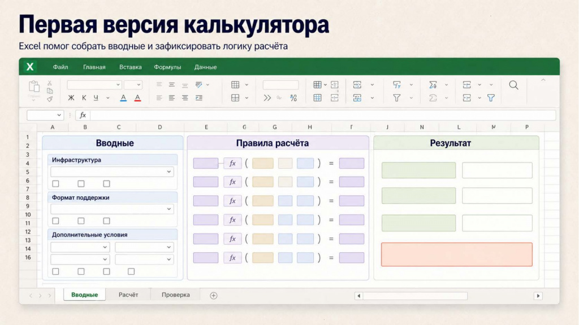The image size is (579, 325).
Task: Switch to the Вставка ribbon tab
Action: pos(131,67)
